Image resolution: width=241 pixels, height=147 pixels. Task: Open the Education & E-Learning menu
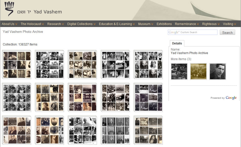[x=115, y=24]
